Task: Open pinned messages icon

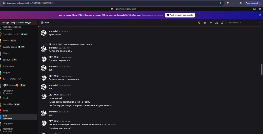Action: [211, 23]
